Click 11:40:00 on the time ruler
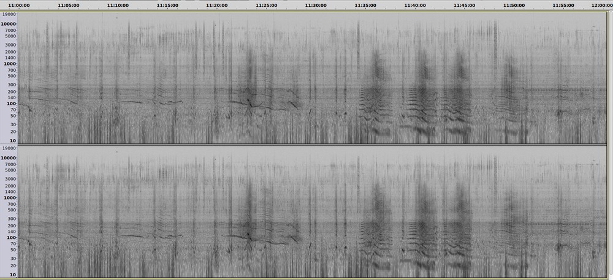613x280 pixels. point(415,5)
